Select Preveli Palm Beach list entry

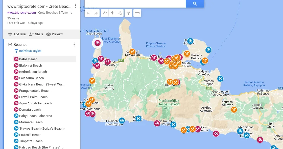click(45, 97)
